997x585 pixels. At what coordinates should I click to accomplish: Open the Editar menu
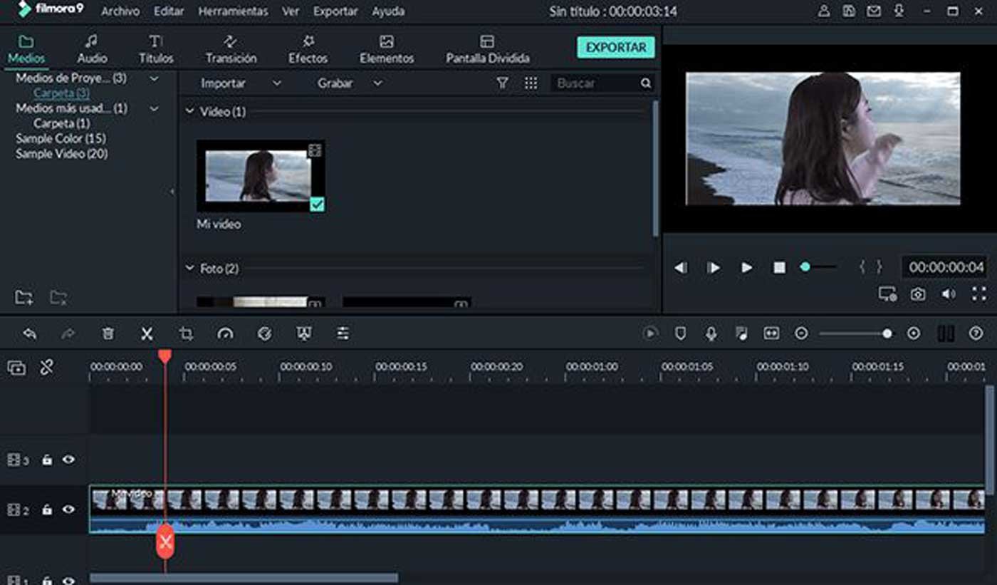pos(169,11)
